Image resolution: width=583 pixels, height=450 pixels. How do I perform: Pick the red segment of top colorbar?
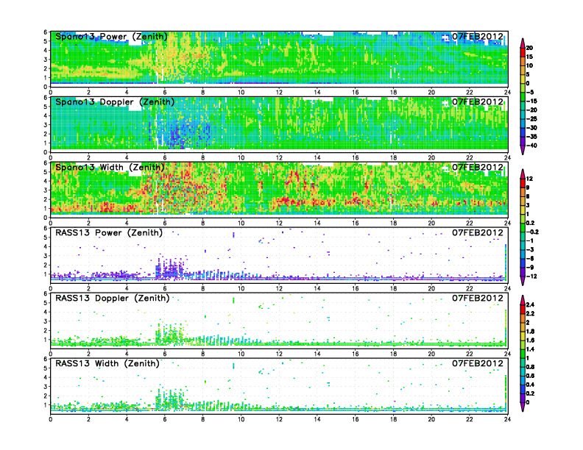[x=523, y=52]
